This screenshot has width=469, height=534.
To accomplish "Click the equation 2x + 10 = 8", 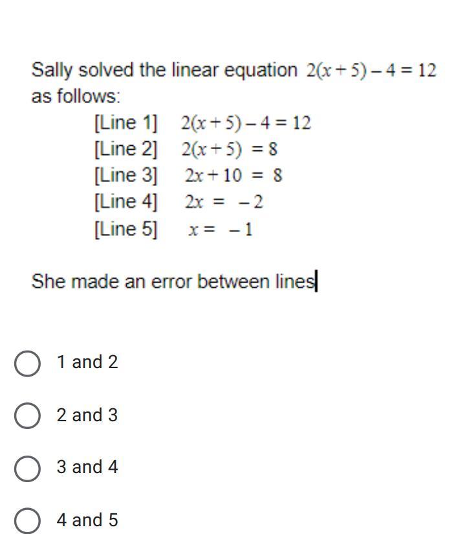I will click(233, 176).
